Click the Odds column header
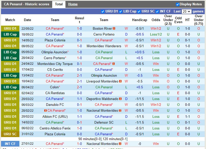206x149 pixels. pos(156,20)
